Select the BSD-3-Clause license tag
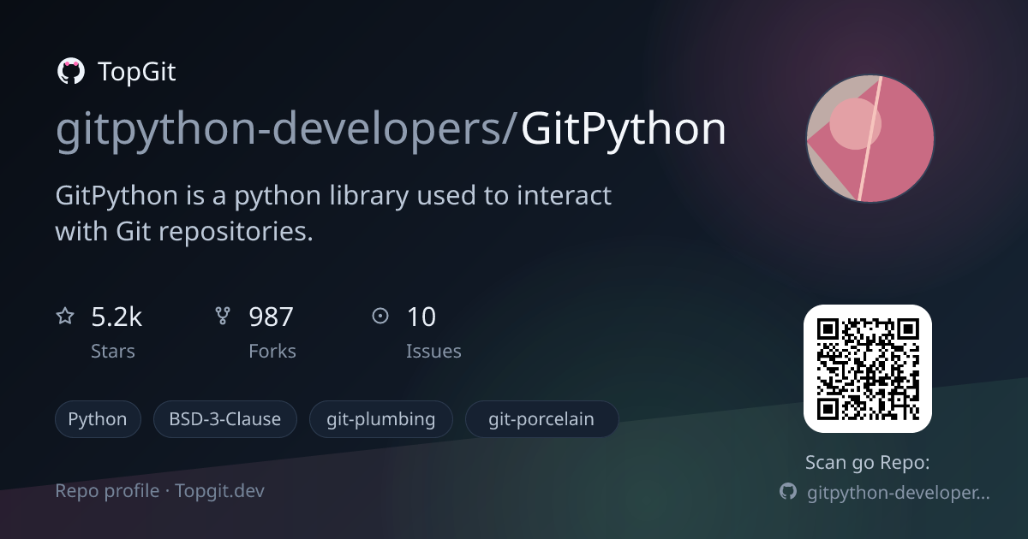Viewport: 1028px width, 539px height. (x=225, y=419)
